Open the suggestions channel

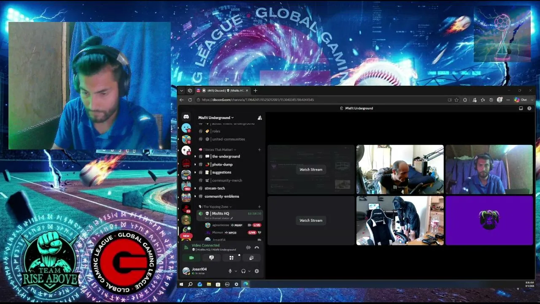[x=230, y=172]
